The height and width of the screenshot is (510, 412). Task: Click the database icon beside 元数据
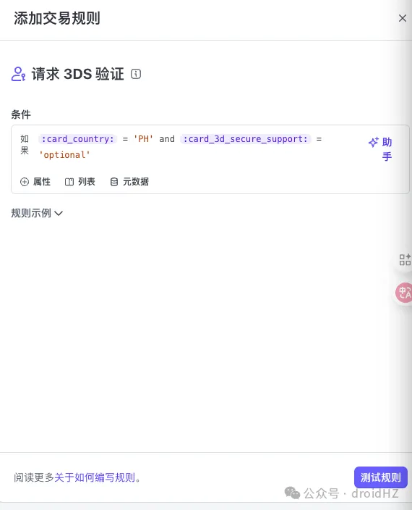point(114,182)
